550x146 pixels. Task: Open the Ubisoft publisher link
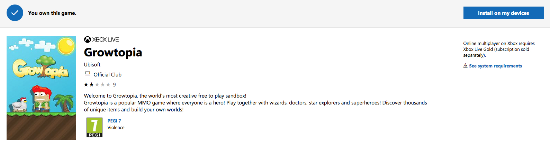pos(92,65)
